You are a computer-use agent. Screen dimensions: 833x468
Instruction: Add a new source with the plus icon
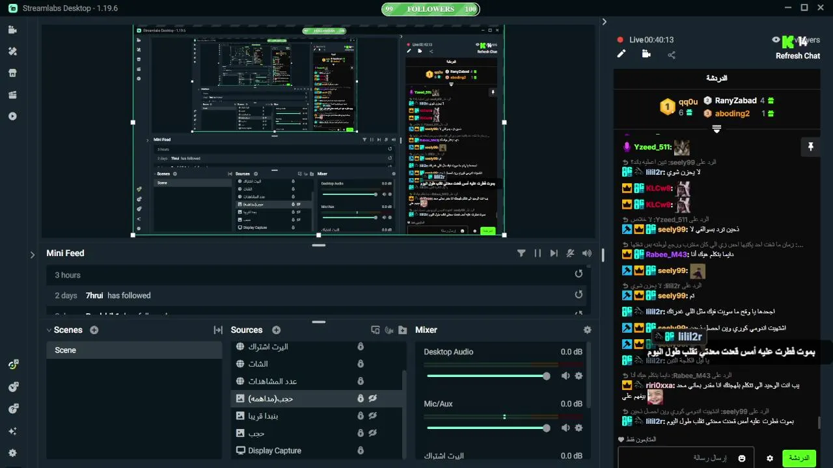click(x=276, y=330)
